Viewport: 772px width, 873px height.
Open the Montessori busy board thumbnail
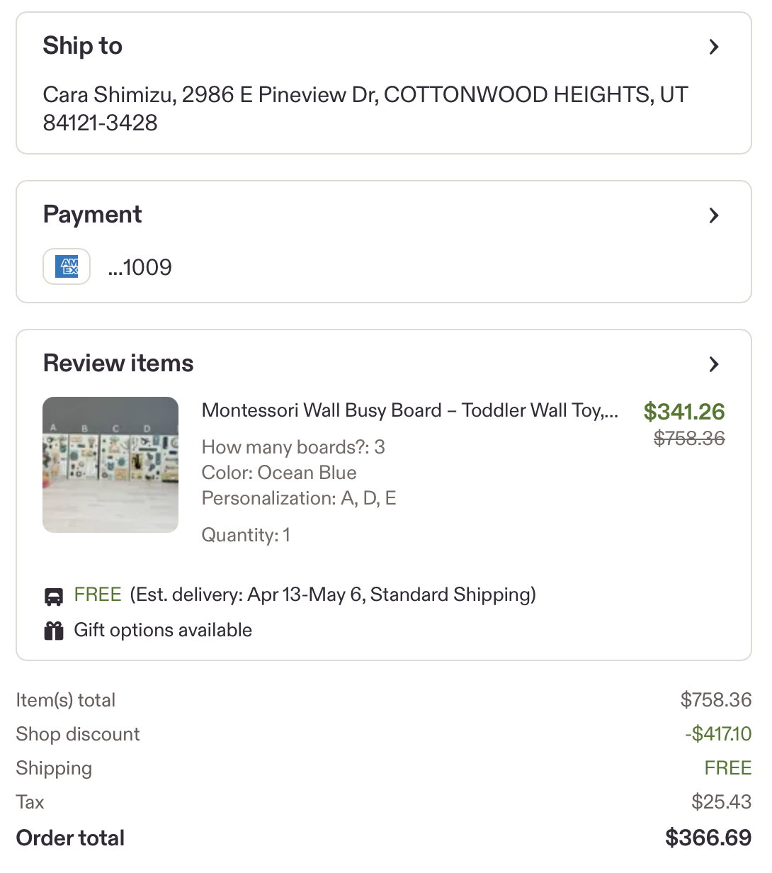110,465
